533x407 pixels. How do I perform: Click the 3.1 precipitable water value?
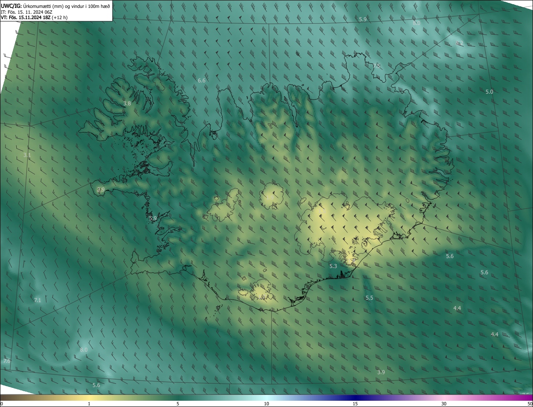pos(27,155)
